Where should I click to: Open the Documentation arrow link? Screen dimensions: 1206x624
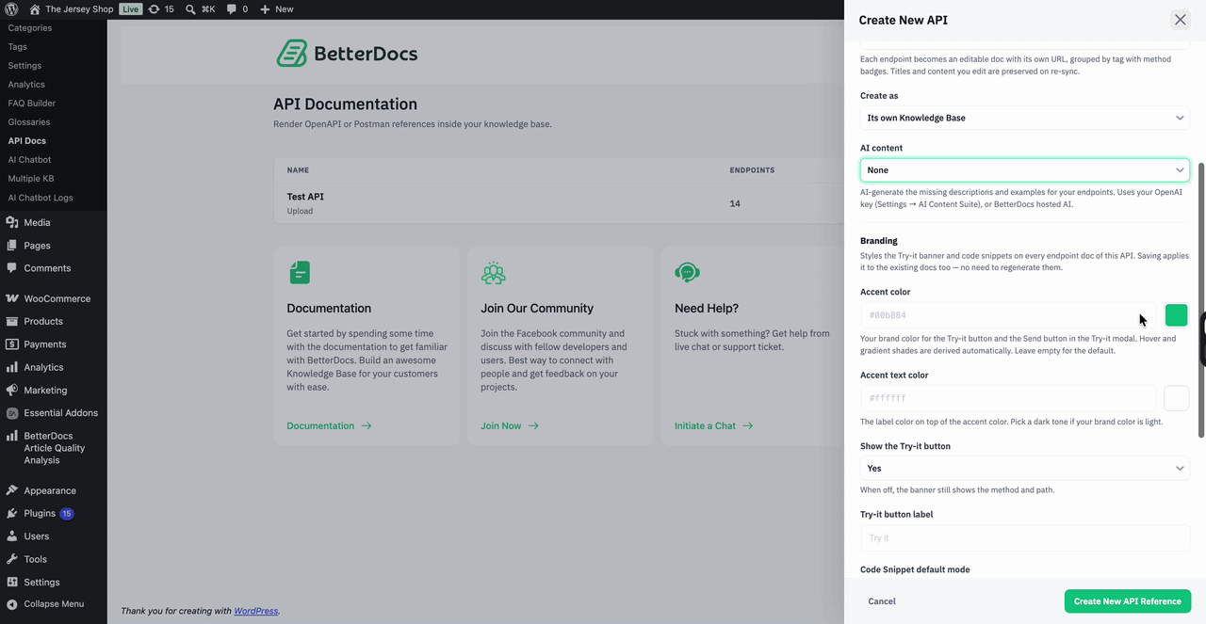click(329, 425)
